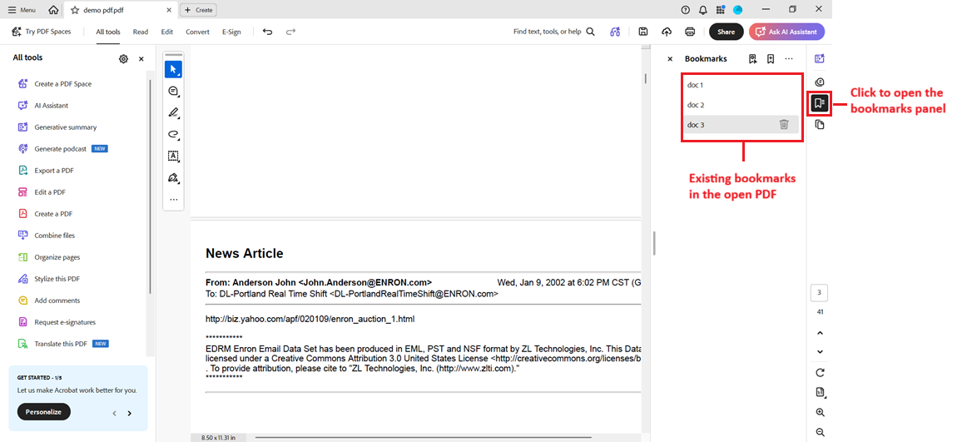Image resolution: width=967 pixels, height=442 pixels.
Task: Redo the last action
Action: point(290,32)
